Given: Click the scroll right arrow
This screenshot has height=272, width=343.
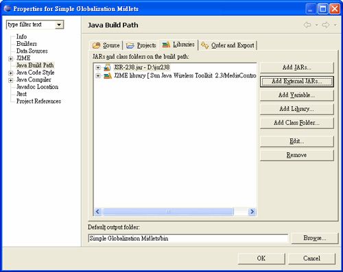Looking at the screenshot, I should (252, 212).
